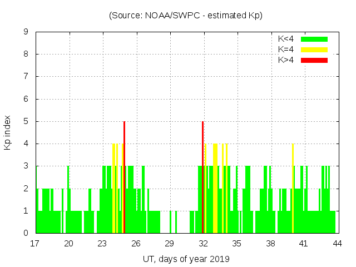The image size is (356, 267).
Task: Click the NOAA/SWPC source title text
Action: click(x=185, y=16)
